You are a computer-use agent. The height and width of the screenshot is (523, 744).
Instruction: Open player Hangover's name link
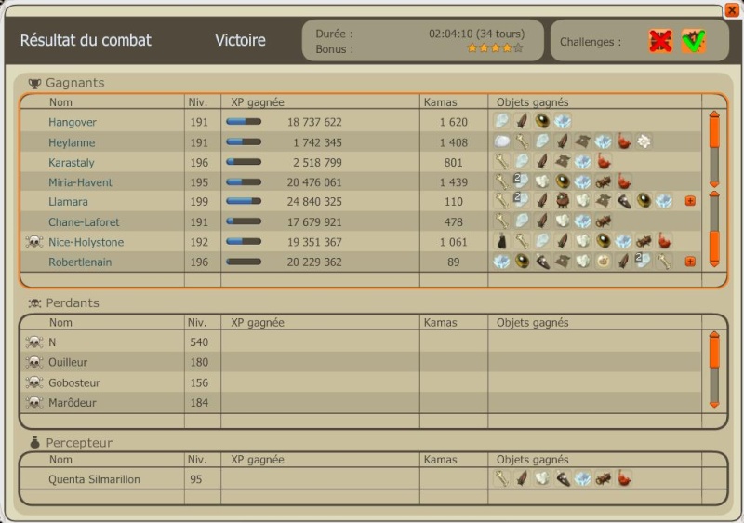[x=73, y=122]
